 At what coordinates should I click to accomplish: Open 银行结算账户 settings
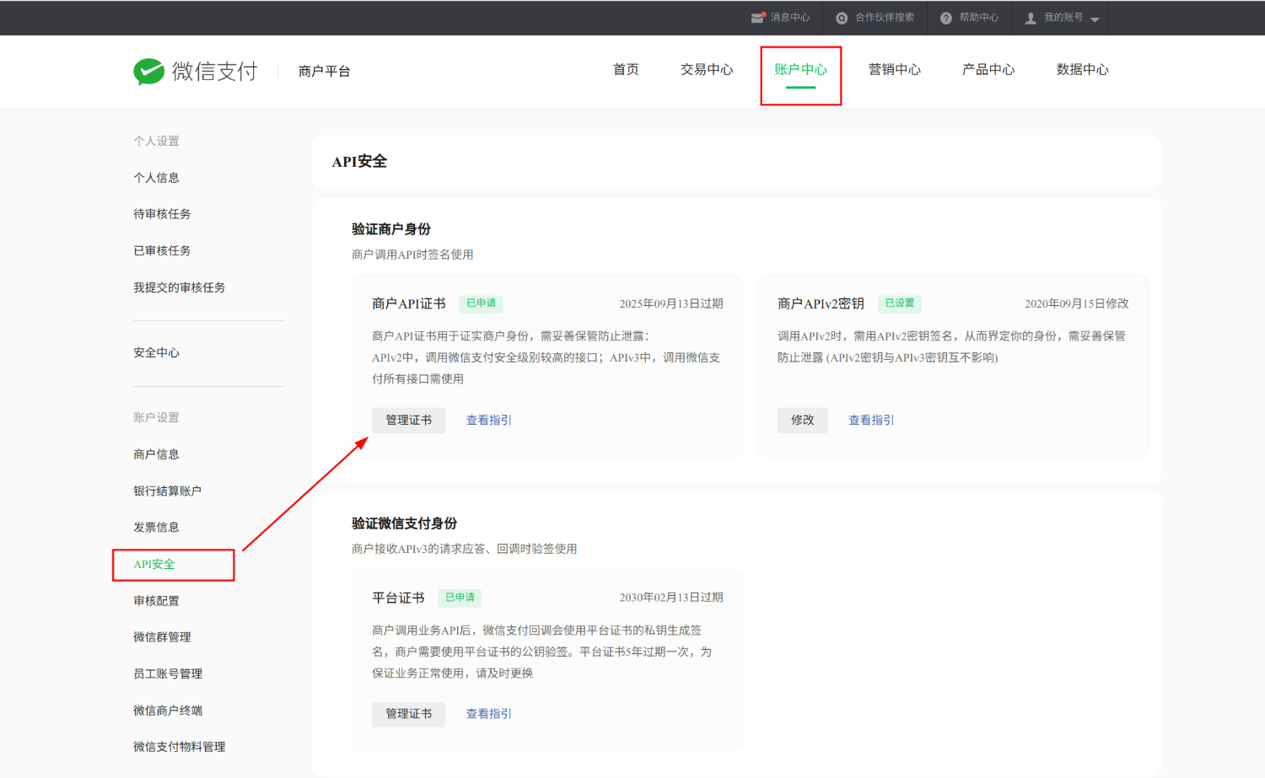[168, 491]
